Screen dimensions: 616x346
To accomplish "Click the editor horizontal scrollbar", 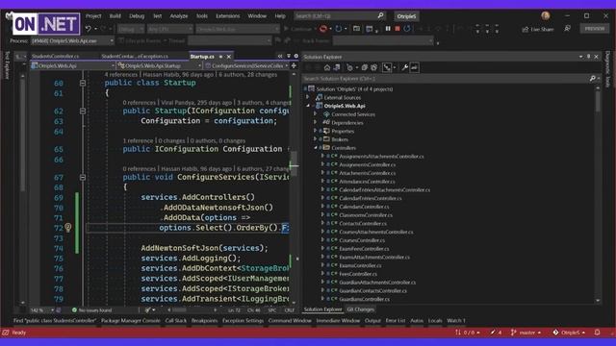I will (x=192, y=310).
